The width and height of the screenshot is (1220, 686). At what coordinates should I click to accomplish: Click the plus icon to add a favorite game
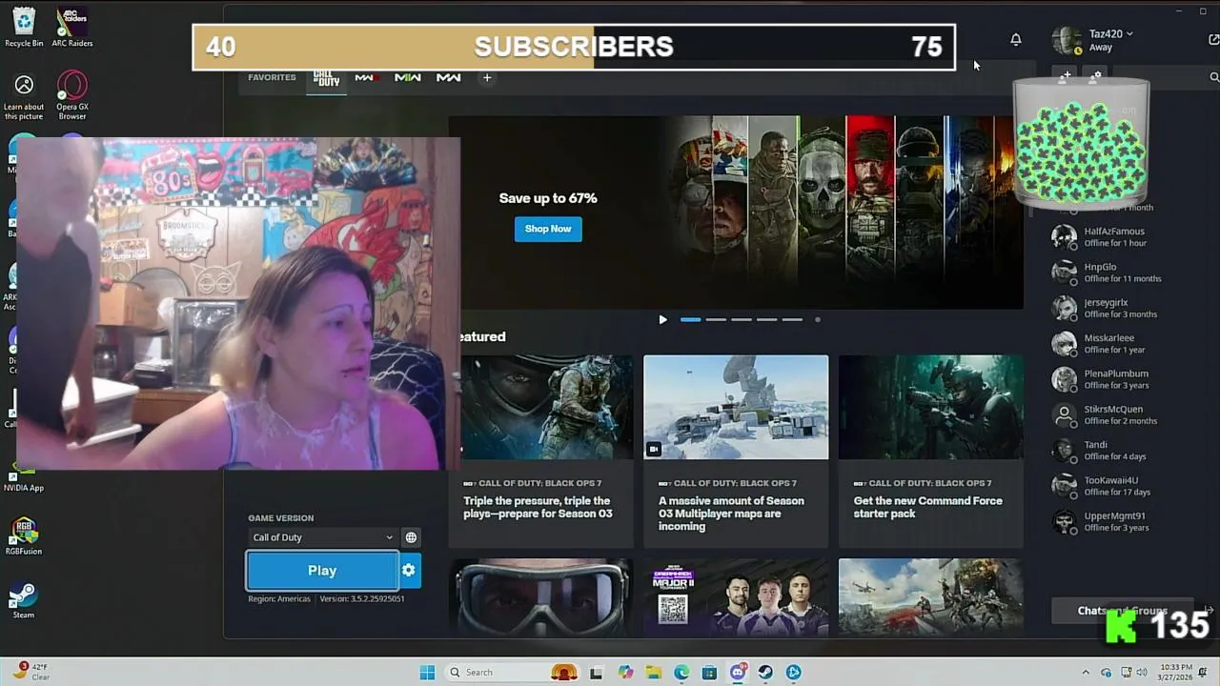pos(487,78)
